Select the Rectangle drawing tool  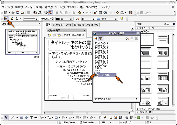[x=22, y=118]
